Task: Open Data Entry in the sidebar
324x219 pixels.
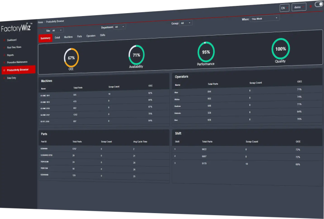Action: click(x=11, y=78)
